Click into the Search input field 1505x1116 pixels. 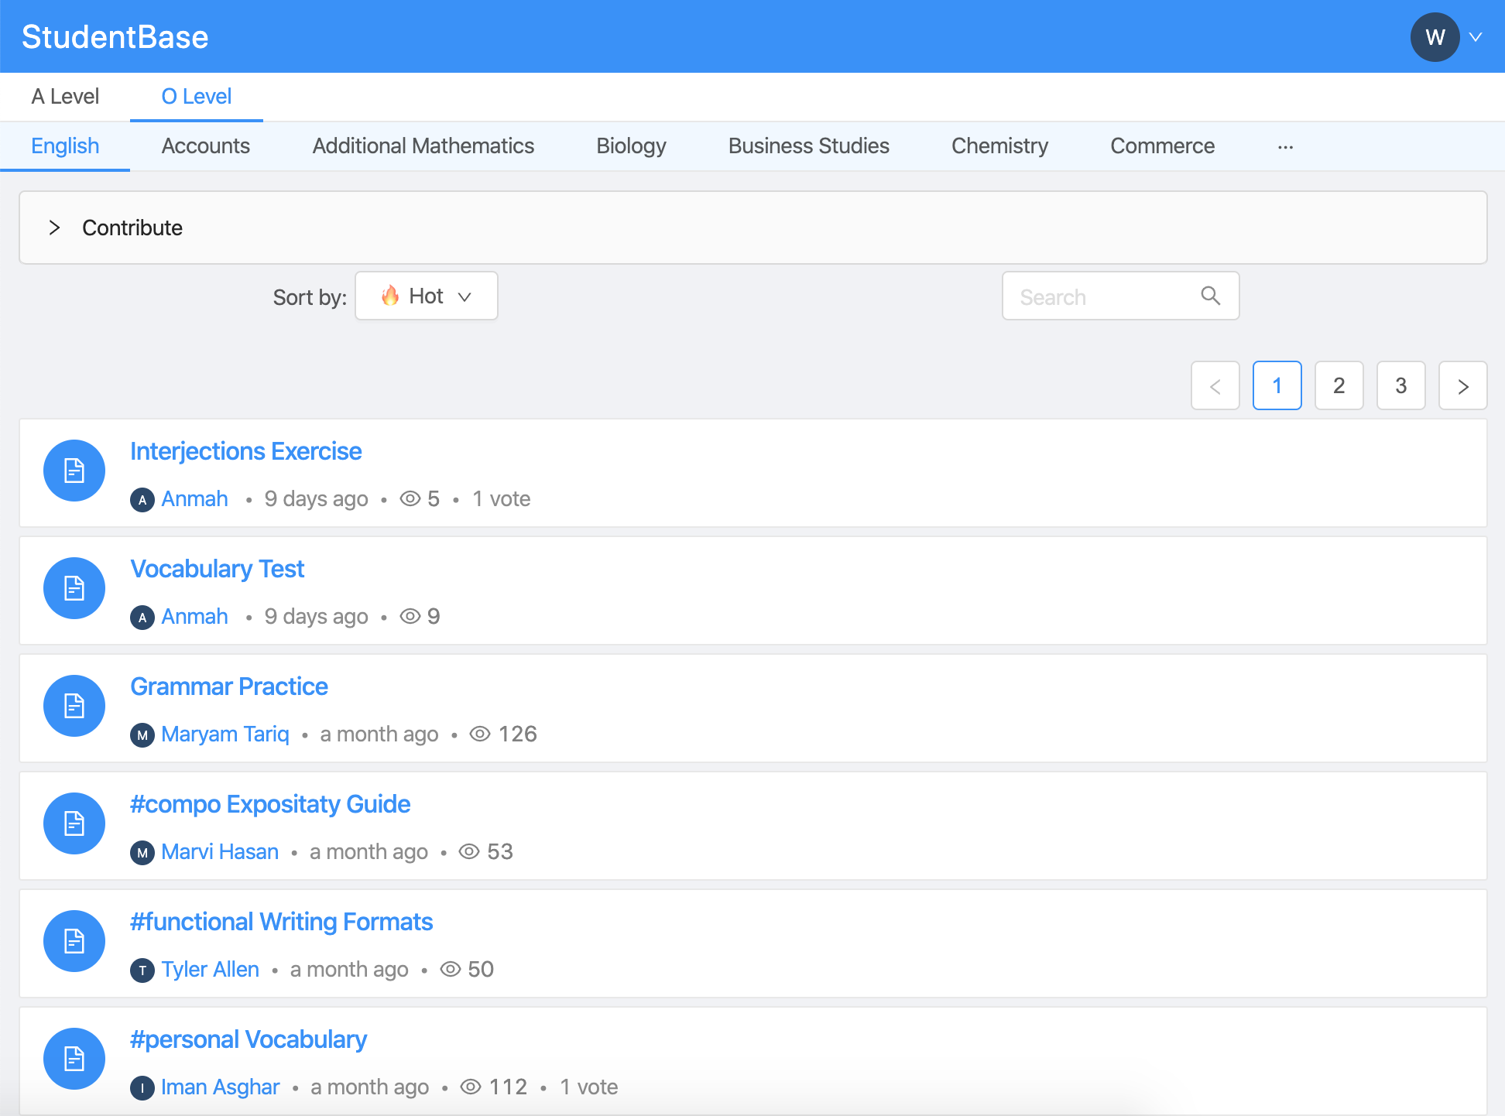click(x=1103, y=296)
